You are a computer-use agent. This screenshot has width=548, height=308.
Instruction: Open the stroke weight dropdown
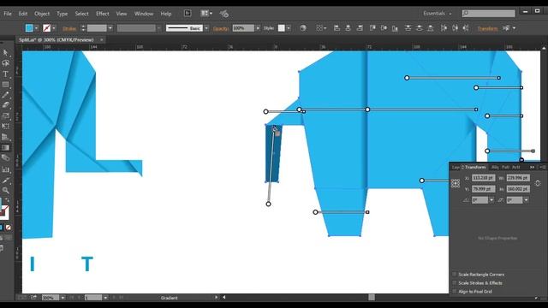(x=110, y=28)
